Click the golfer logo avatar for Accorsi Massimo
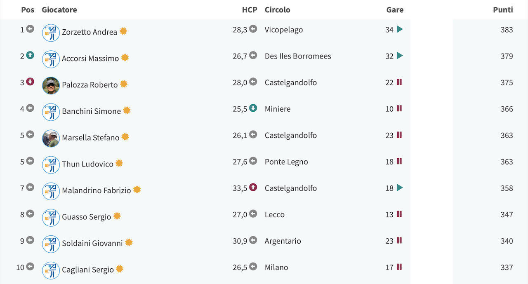The height and width of the screenshot is (284, 528). [51, 59]
